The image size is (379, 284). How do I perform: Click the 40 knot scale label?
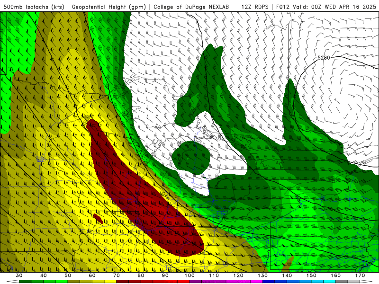pyautogui.click(x=44, y=275)
